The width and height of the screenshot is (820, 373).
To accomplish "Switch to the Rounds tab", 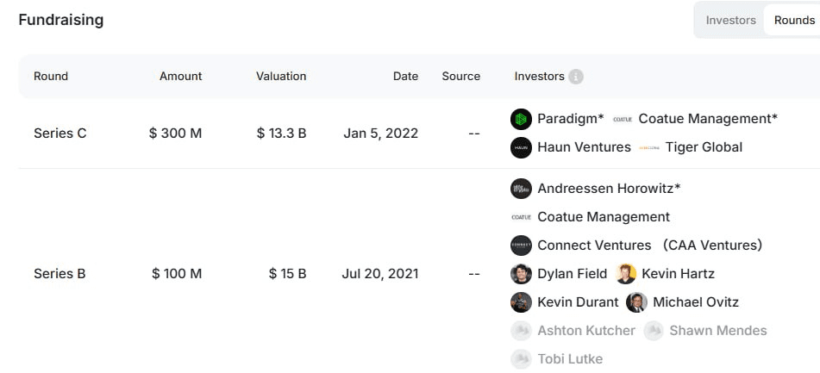I will tap(793, 20).
